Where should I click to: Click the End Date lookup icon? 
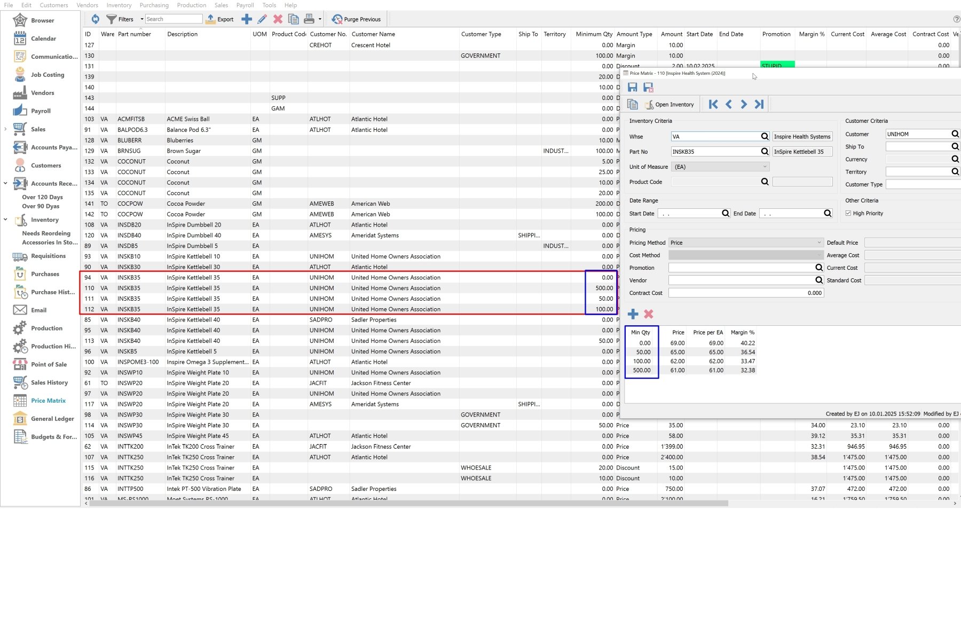tap(828, 213)
